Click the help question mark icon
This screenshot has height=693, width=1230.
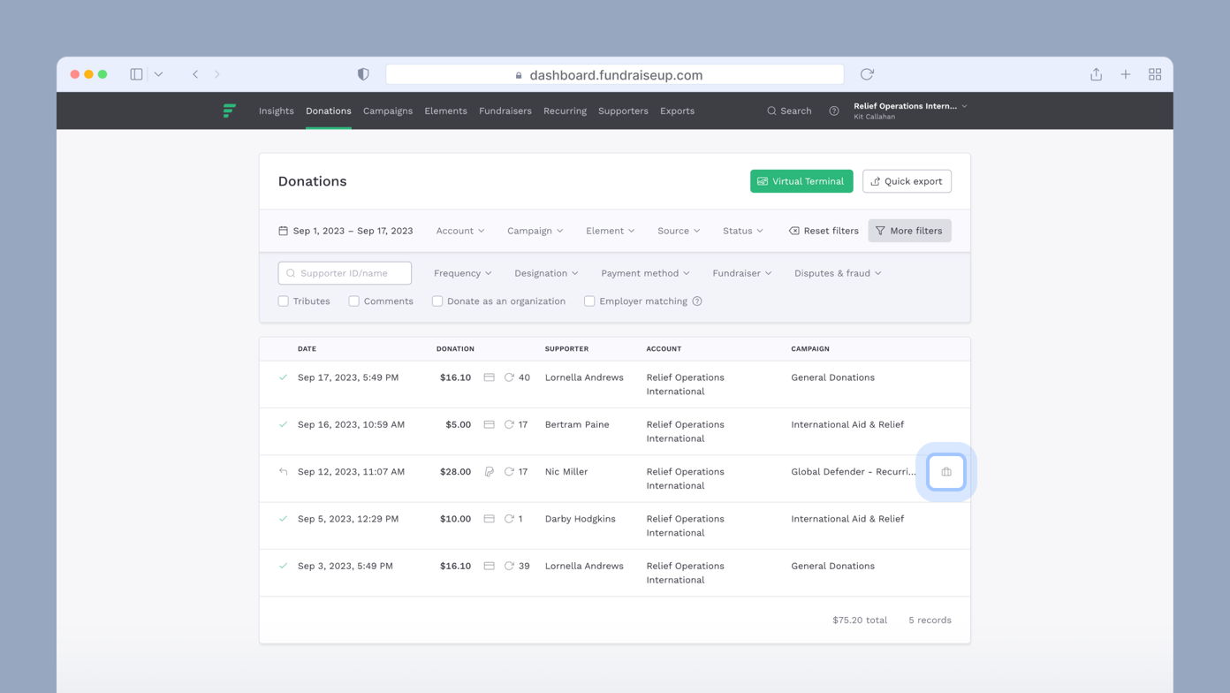[833, 110]
